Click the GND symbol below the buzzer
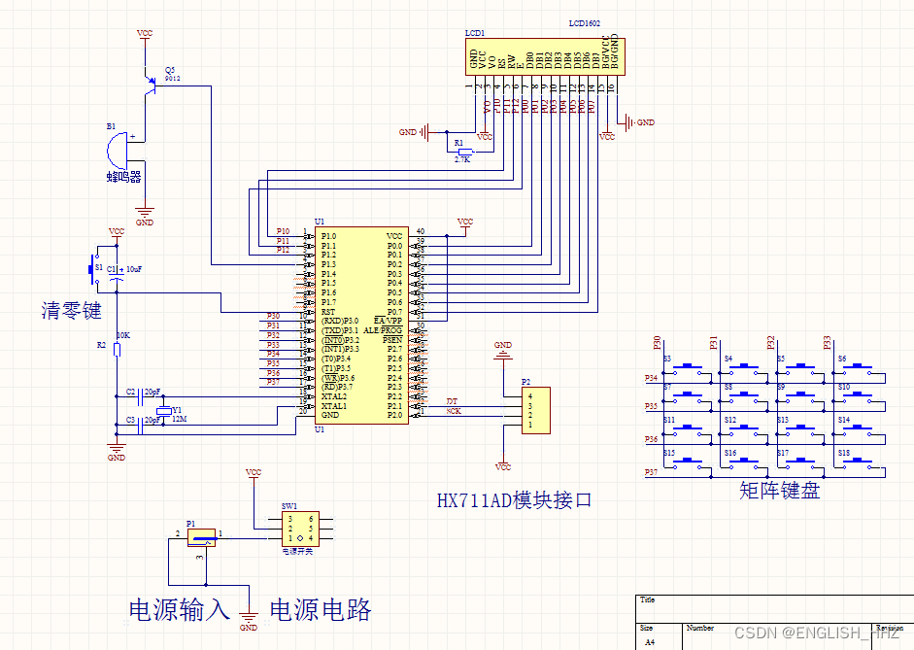914x650 pixels. coord(145,215)
